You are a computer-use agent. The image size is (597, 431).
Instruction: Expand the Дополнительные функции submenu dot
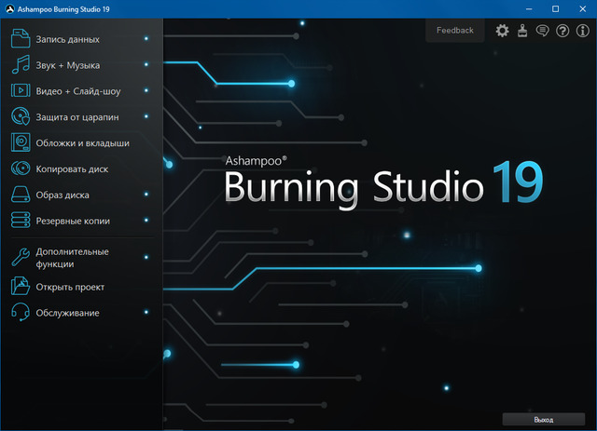point(146,252)
